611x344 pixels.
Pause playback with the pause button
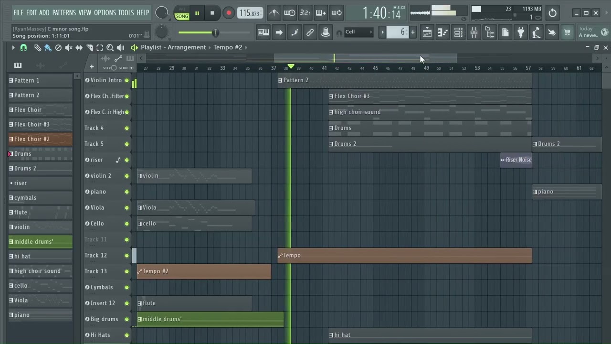(197, 13)
